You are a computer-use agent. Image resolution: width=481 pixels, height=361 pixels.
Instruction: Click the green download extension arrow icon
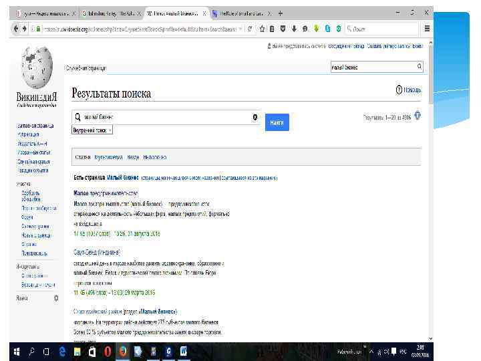316,29
